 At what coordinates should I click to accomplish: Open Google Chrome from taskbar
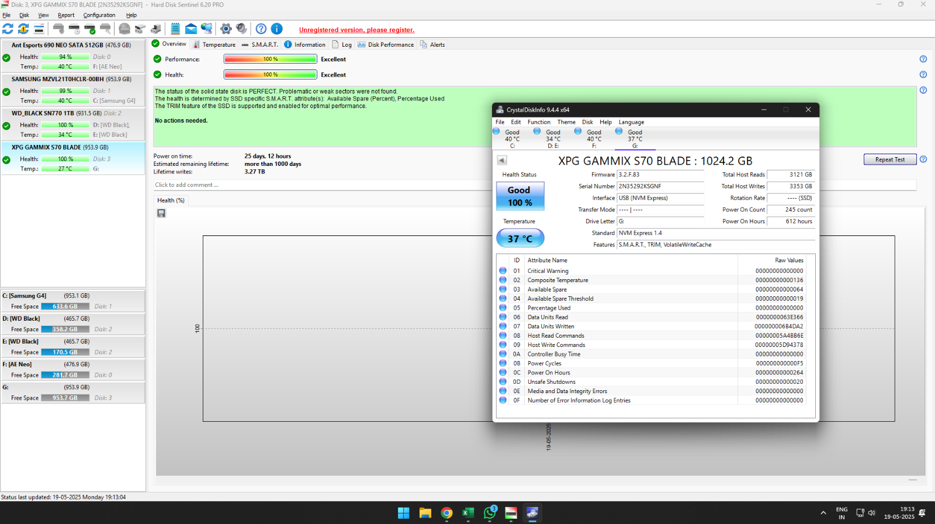(446, 513)
